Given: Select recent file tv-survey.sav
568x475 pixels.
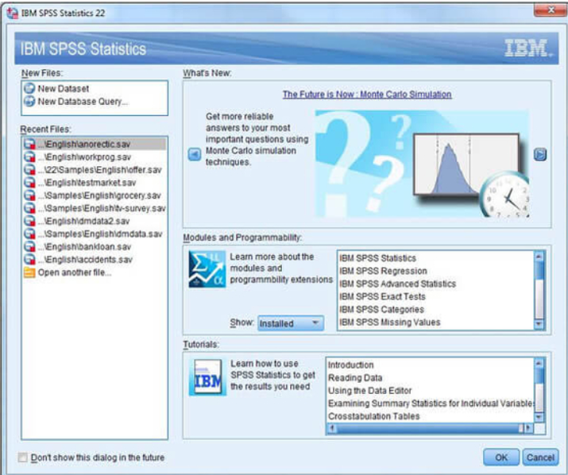Looking at the screenshot, I should 95,208.
